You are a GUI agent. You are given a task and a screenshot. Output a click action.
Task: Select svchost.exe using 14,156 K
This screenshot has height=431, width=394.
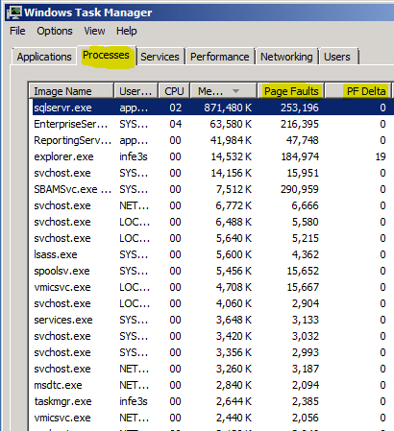point(211,173)
